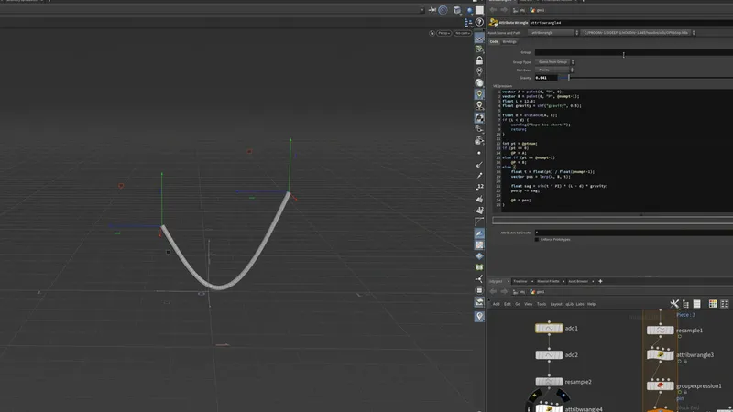Toggle the highlighted light bulb display option
The height and width of the screenshot is (412, 733).
479,94
